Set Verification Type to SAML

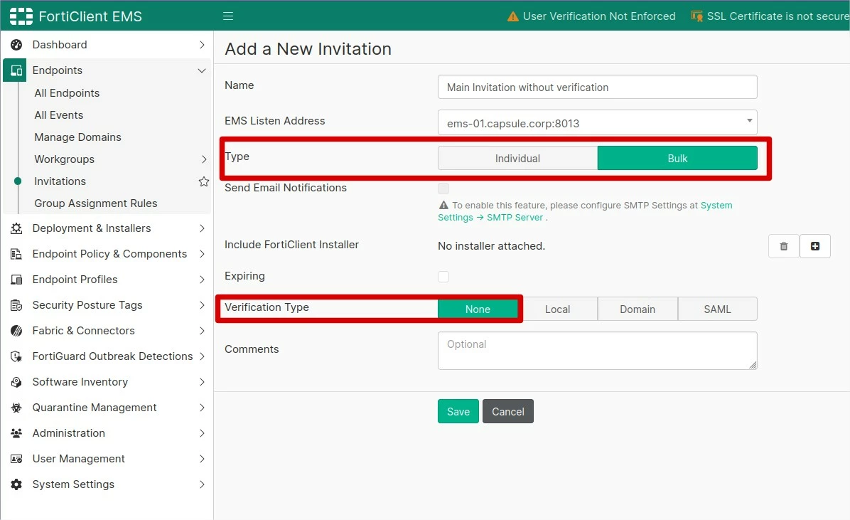[x=717, y=309]
